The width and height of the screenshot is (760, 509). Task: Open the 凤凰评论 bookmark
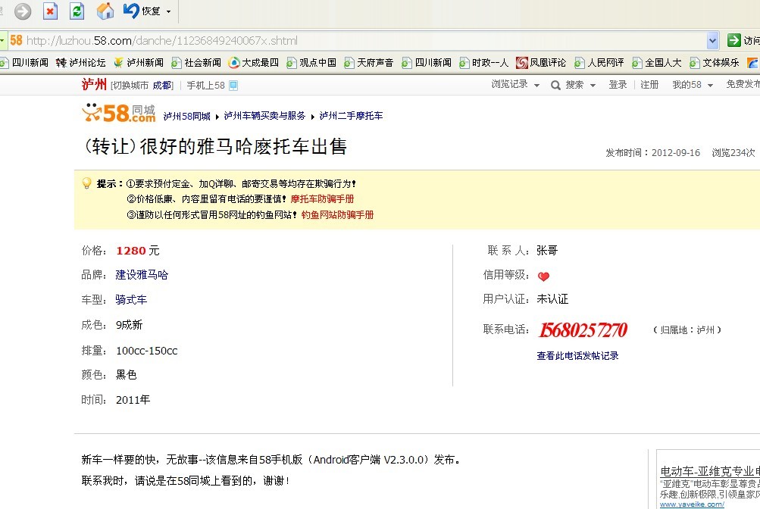point(541,62)
